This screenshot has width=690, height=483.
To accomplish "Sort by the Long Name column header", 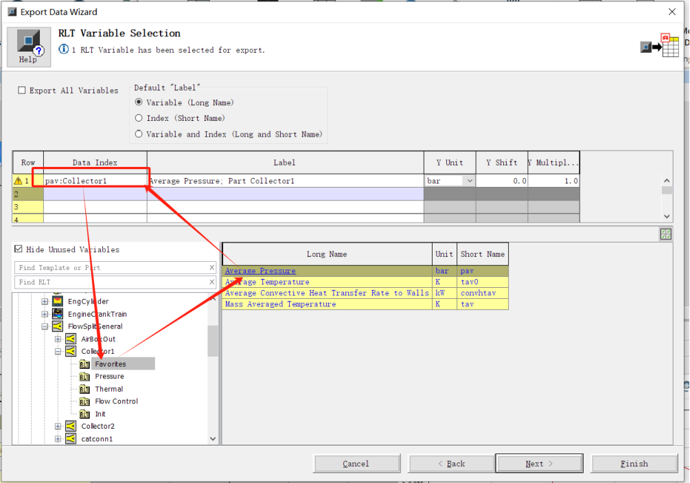I will click(x=327, y=254).
